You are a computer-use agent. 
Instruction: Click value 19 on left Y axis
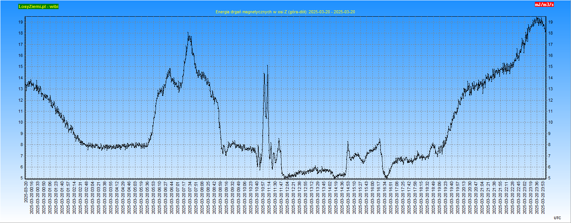point(21,22)
